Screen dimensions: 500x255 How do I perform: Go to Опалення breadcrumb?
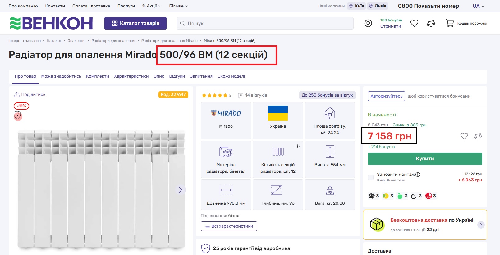76,41
